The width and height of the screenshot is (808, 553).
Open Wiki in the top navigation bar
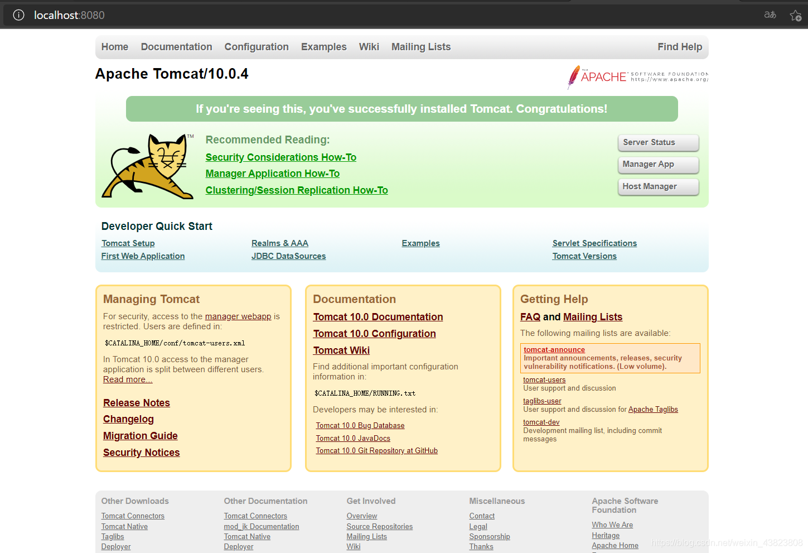point(369,47)
